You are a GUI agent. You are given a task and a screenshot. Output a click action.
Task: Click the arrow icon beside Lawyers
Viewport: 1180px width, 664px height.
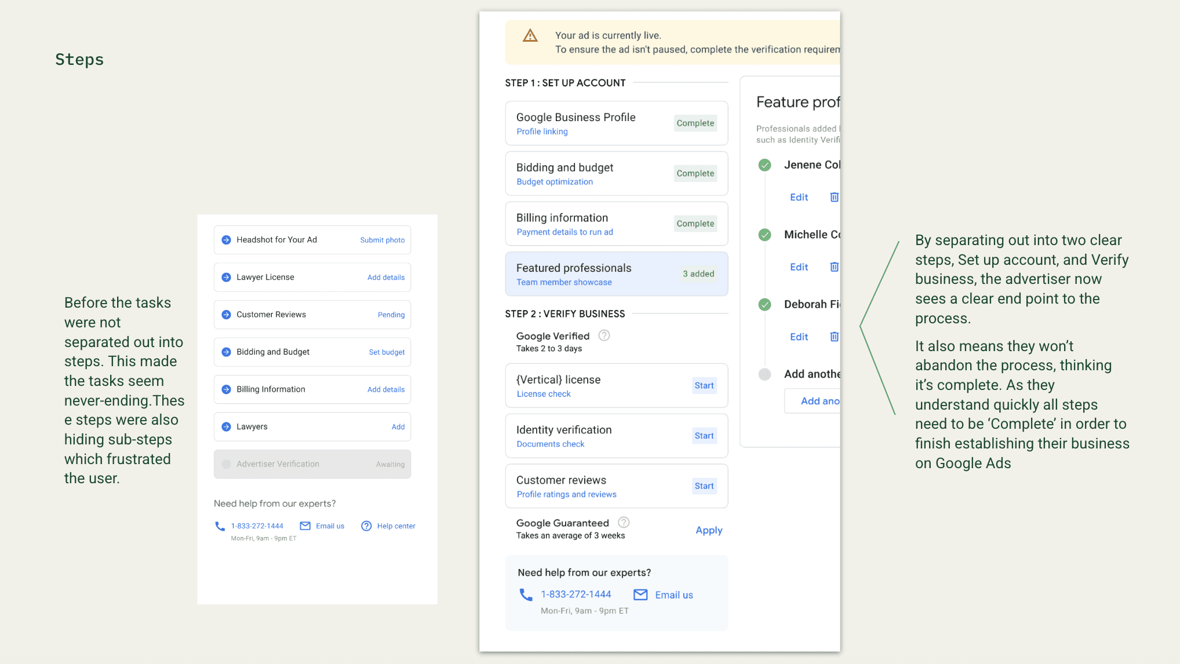coord(227,427)
